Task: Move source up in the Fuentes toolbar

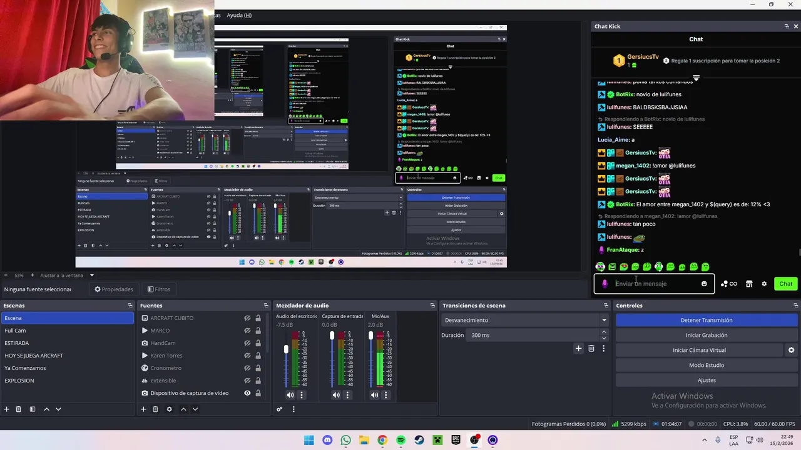Action: (183, 409)
